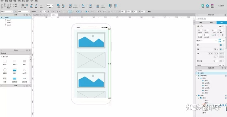Viewport: 227px width, 117px height.
Task: Open search in the Masters panel
Action: click(x=30, y=86)
